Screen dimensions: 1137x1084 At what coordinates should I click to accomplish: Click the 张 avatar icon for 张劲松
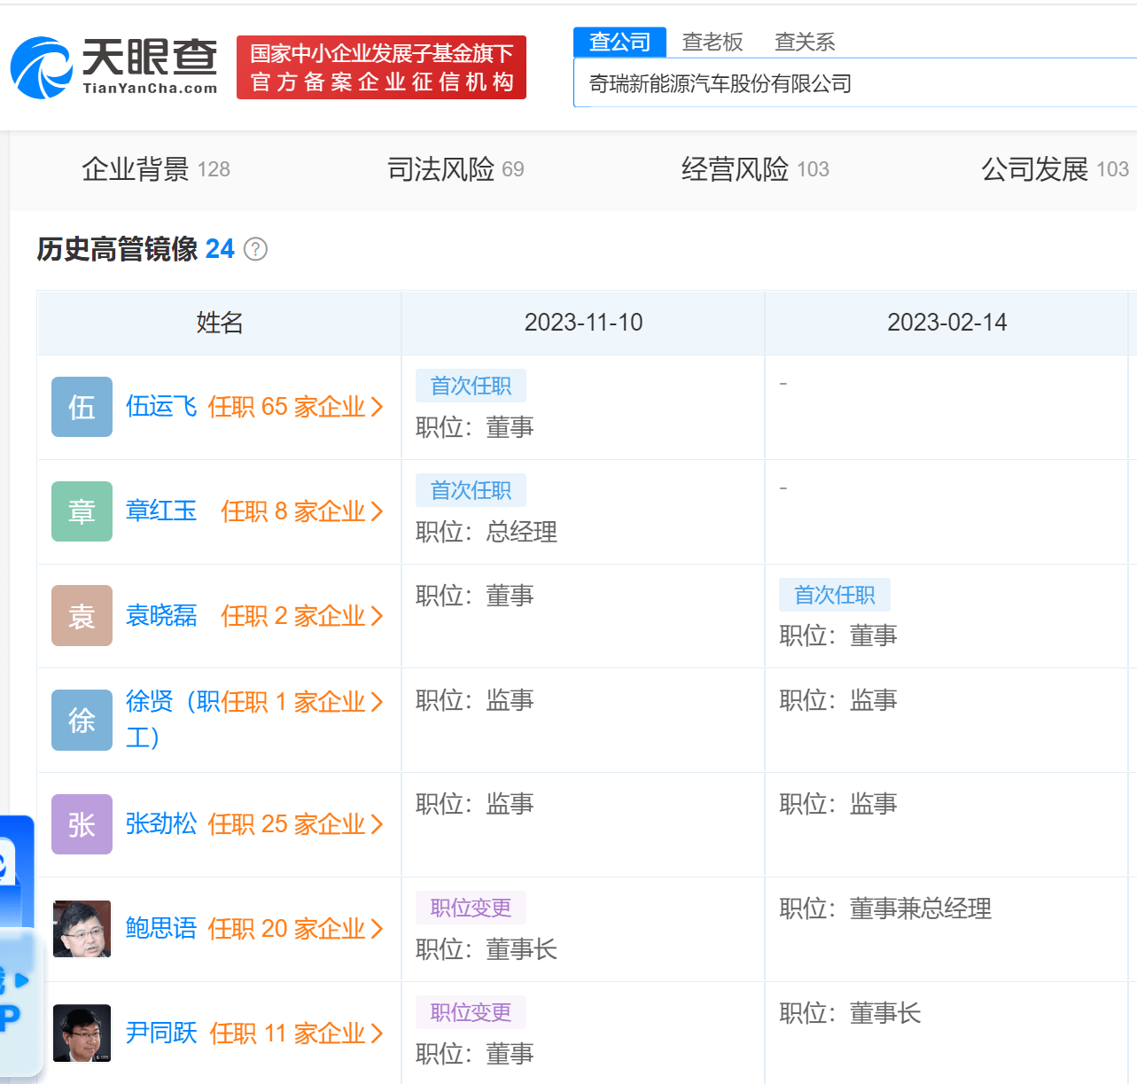[x=82, y=824]
